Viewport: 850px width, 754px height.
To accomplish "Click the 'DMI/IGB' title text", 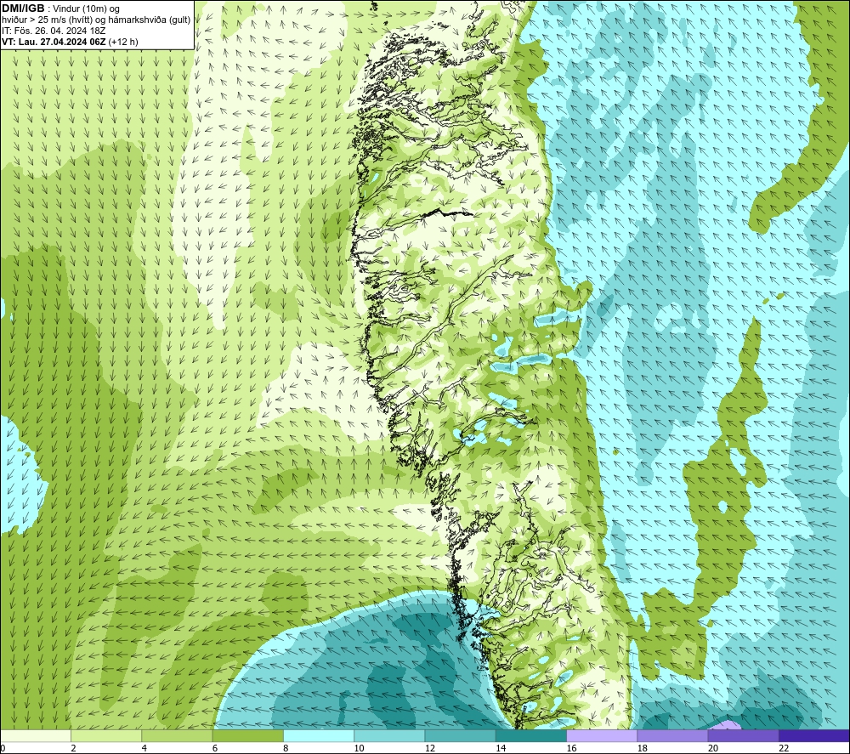I will (23, 9).
